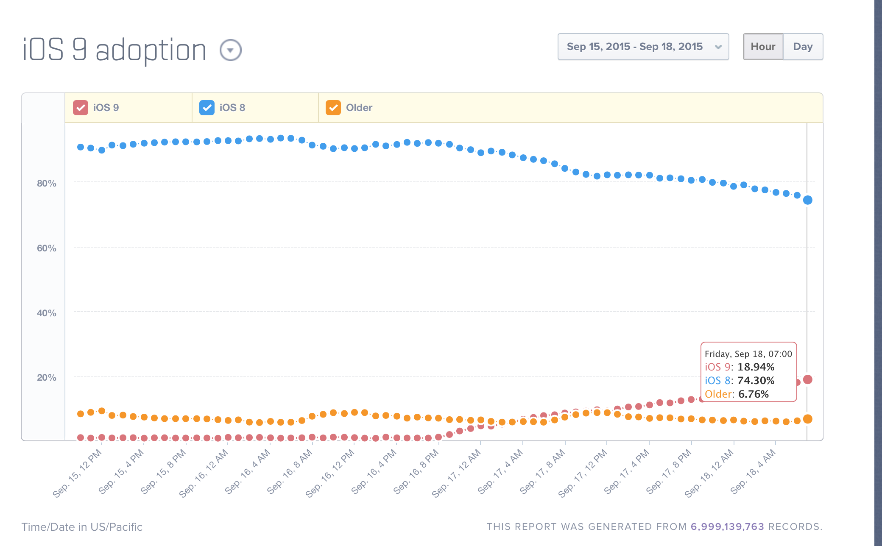Open the dropdown arrow beside the report title
This screenshot has height=546, width=882.
(230, 50)
